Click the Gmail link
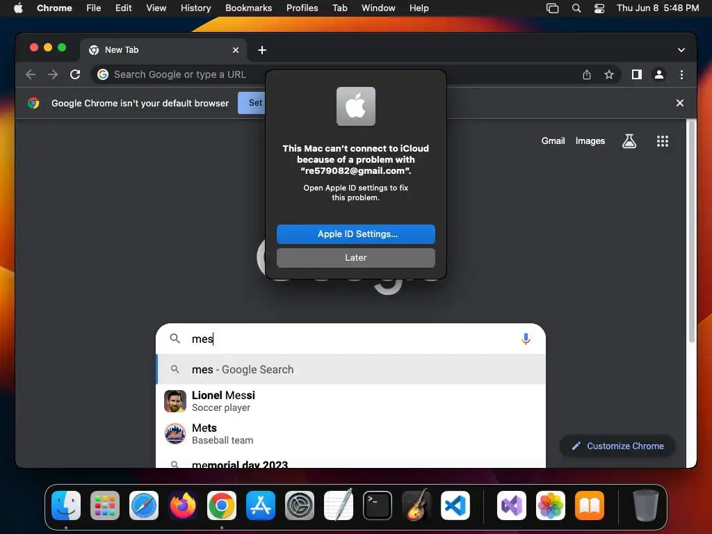 click(553, 140)
